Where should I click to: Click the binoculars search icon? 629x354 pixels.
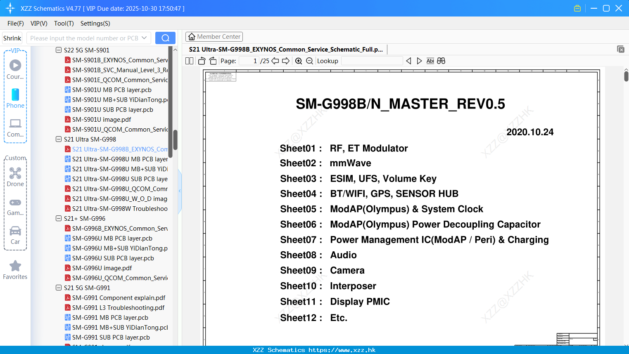(441, 61)
